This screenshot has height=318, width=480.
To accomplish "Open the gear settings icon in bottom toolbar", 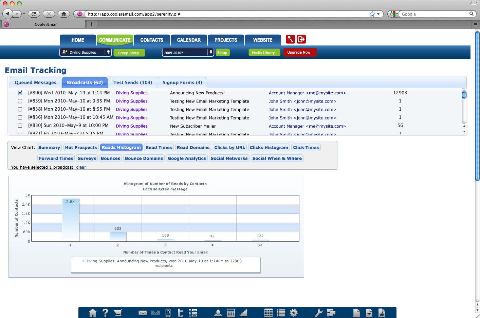I will point(294,313).
